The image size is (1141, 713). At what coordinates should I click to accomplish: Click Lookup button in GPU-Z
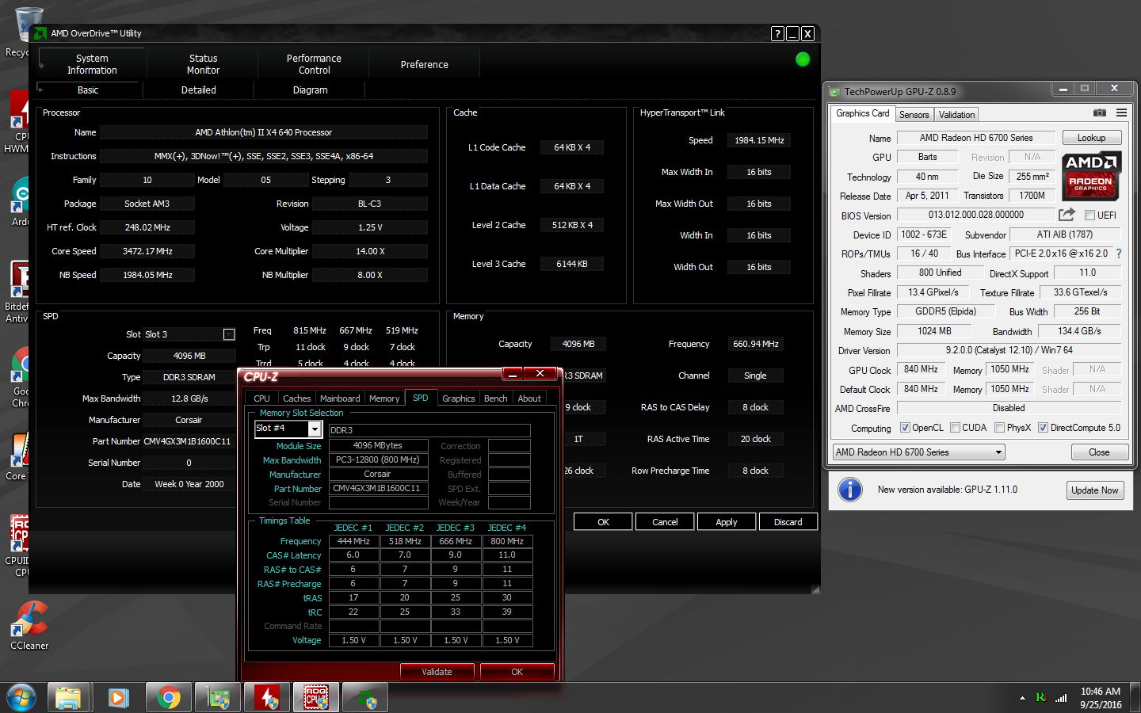[x=1091, y=138]
